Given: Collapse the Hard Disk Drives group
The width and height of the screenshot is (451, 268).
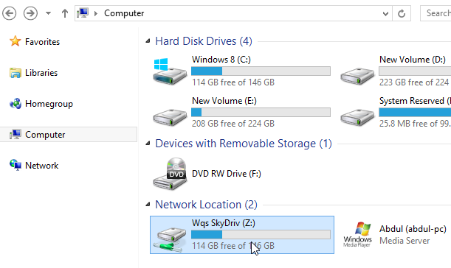Looking at the screenshot, I should (x=148, y=41).
